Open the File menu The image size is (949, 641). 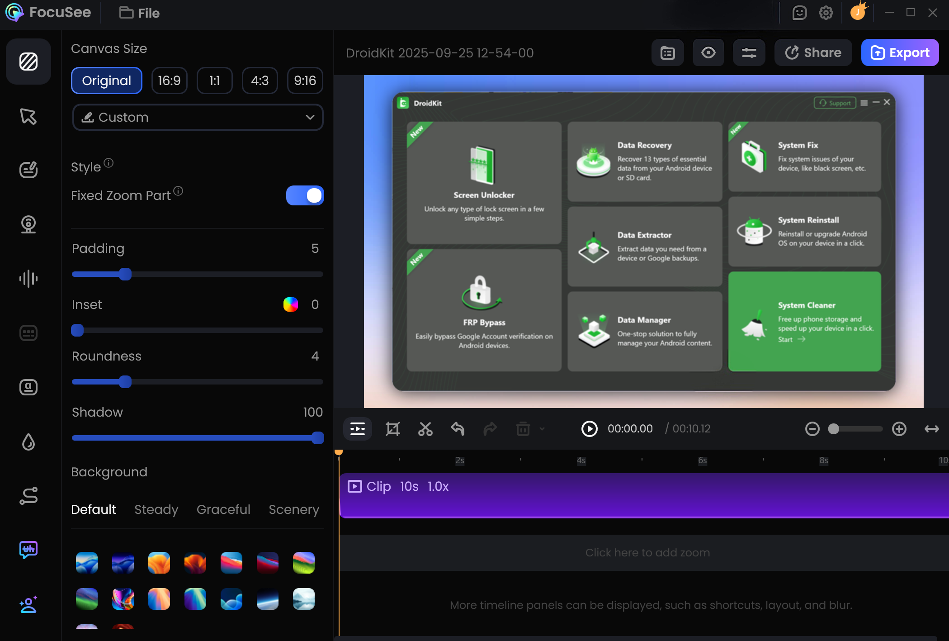[139, 13]
